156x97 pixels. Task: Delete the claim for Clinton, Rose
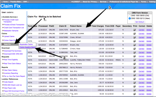[149, 48]
